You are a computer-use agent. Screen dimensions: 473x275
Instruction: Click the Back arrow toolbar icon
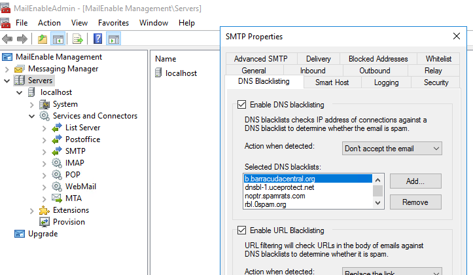click(x=8, y=39)
